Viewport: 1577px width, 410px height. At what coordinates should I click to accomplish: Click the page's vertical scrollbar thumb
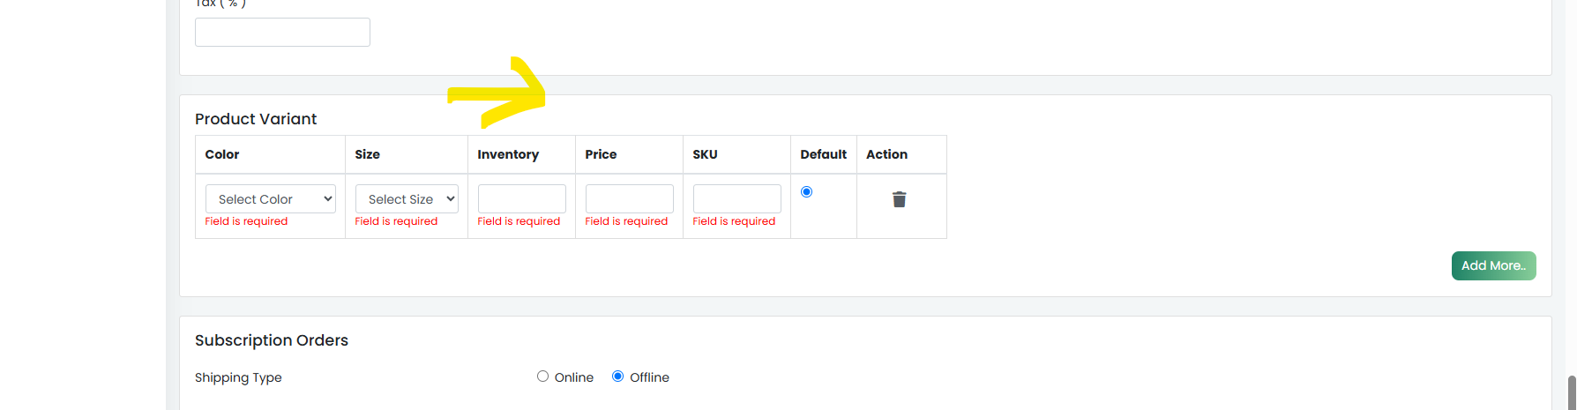1571,393
